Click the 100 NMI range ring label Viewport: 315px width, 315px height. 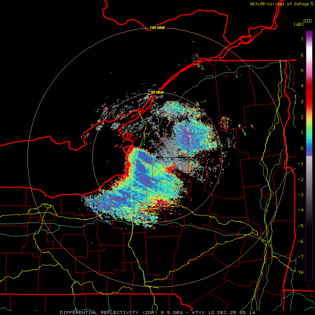pyautogui.click(x=157, y=28)
